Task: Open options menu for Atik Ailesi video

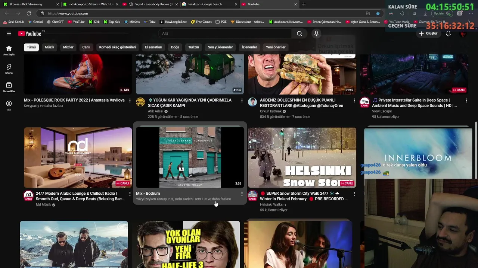Action: (242, 100)
